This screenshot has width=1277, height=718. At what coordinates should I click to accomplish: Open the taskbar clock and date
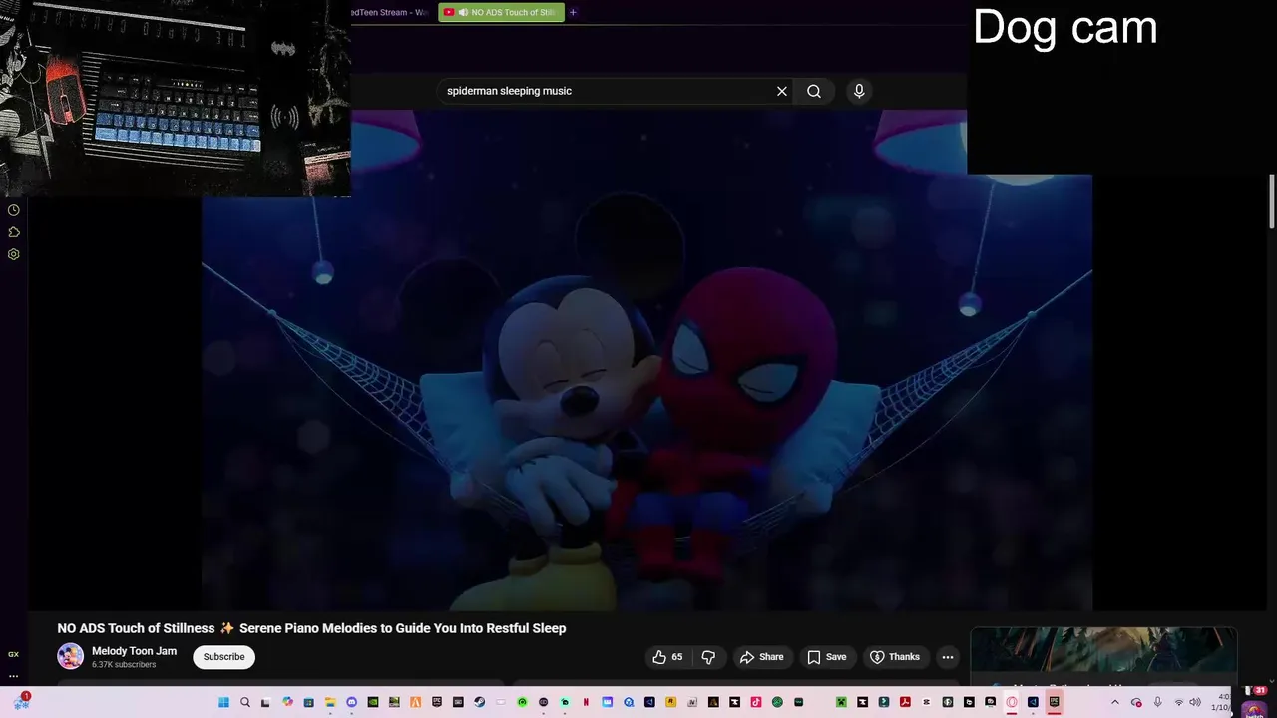(x=1223, y=702)
